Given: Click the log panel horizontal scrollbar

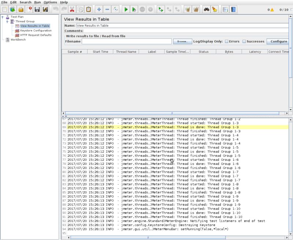Looking at the screenshot, I should (148, 237).
